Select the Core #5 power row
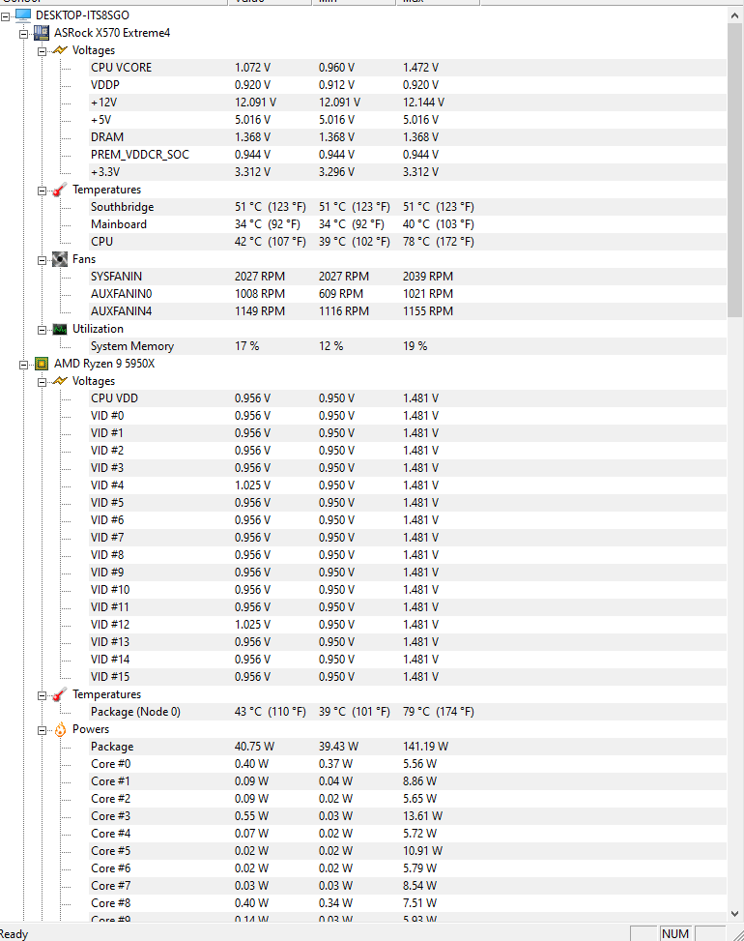This screenshot has width=744, height=941. (408, 850)
